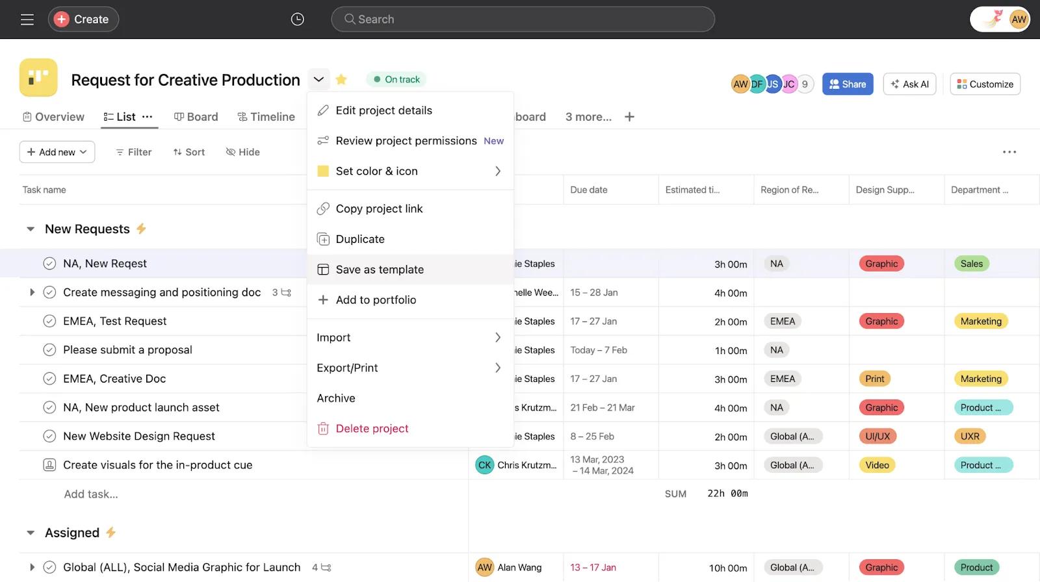This screenshot has width=1040, height=582.
Task: Click the yellow project icon tile
Action: tap(38, 77)
